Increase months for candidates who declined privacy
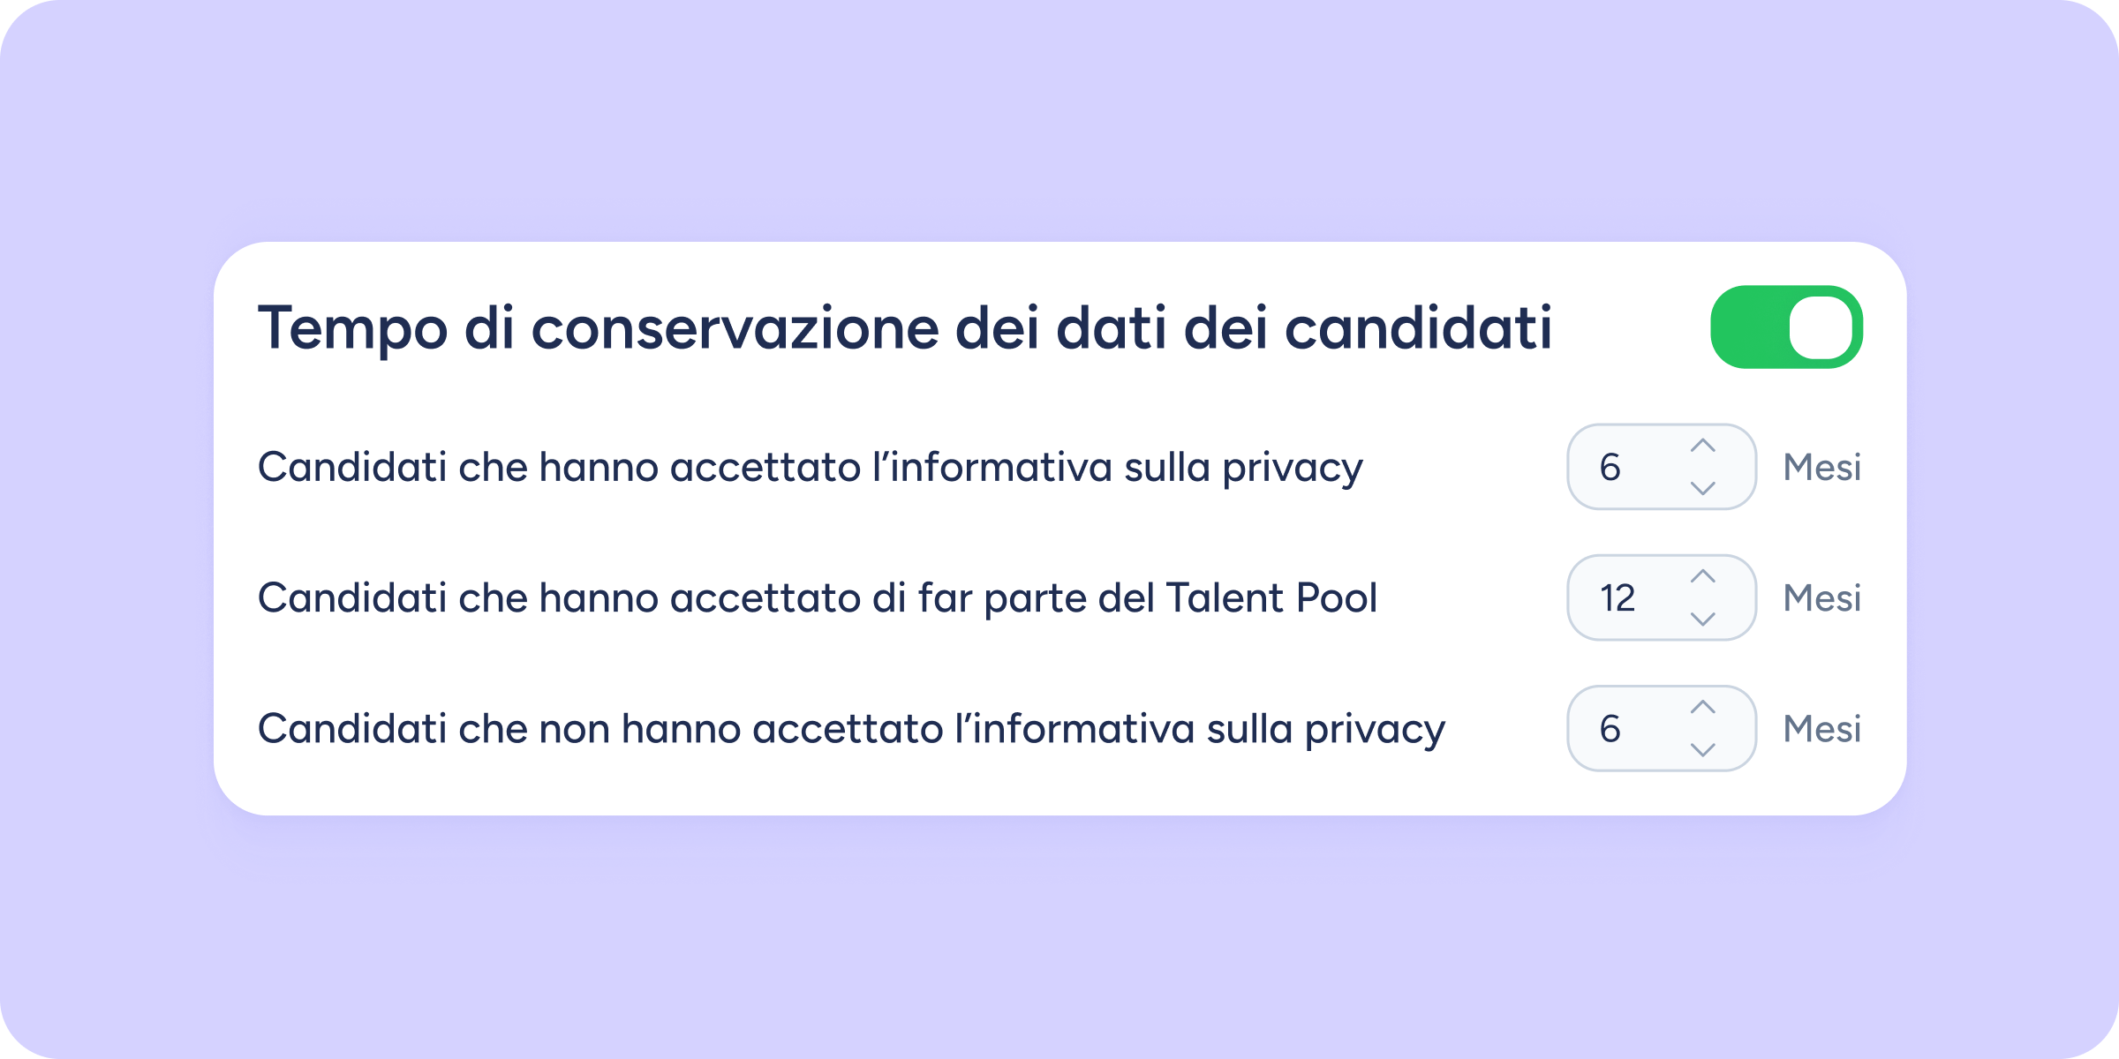The height and width of the screenshot is (1059, 2119). coord(1702,708)
